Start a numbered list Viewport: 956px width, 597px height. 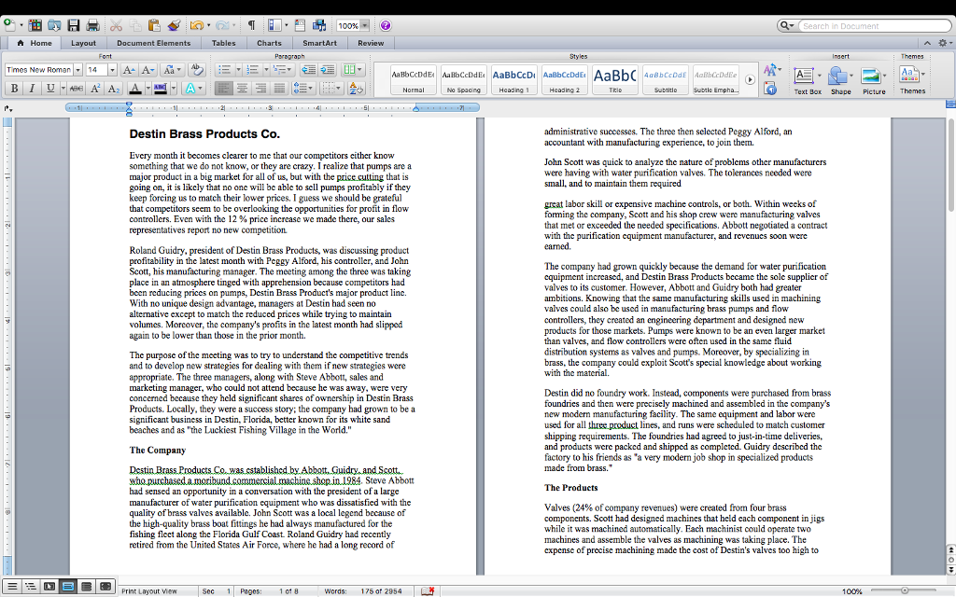click(252, 70)
